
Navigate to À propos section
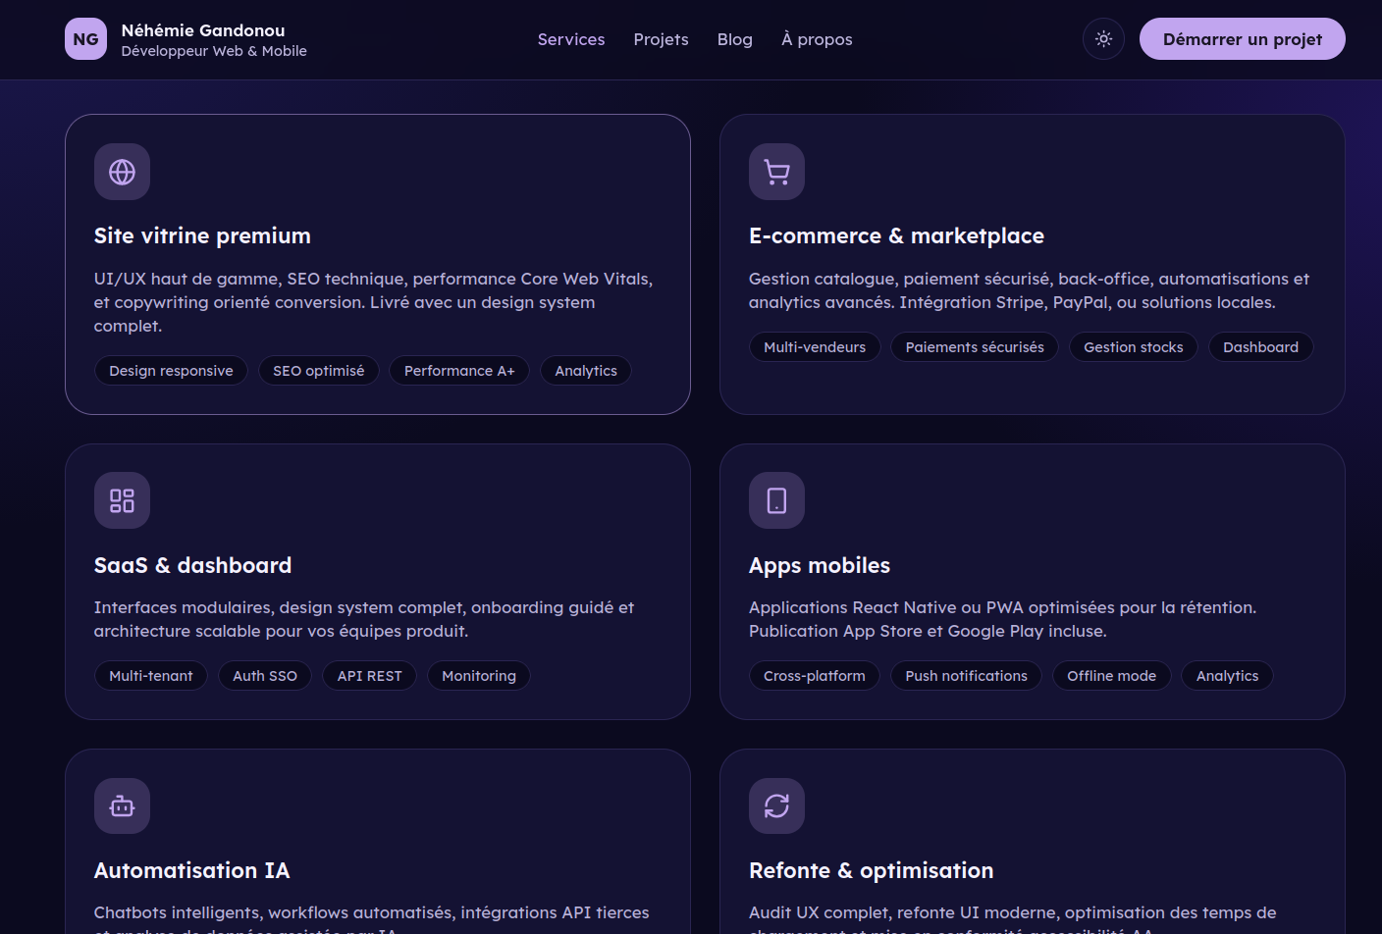point(817,39)
